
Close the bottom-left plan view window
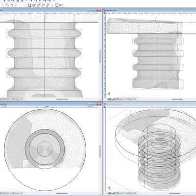(x=99, y=104)
